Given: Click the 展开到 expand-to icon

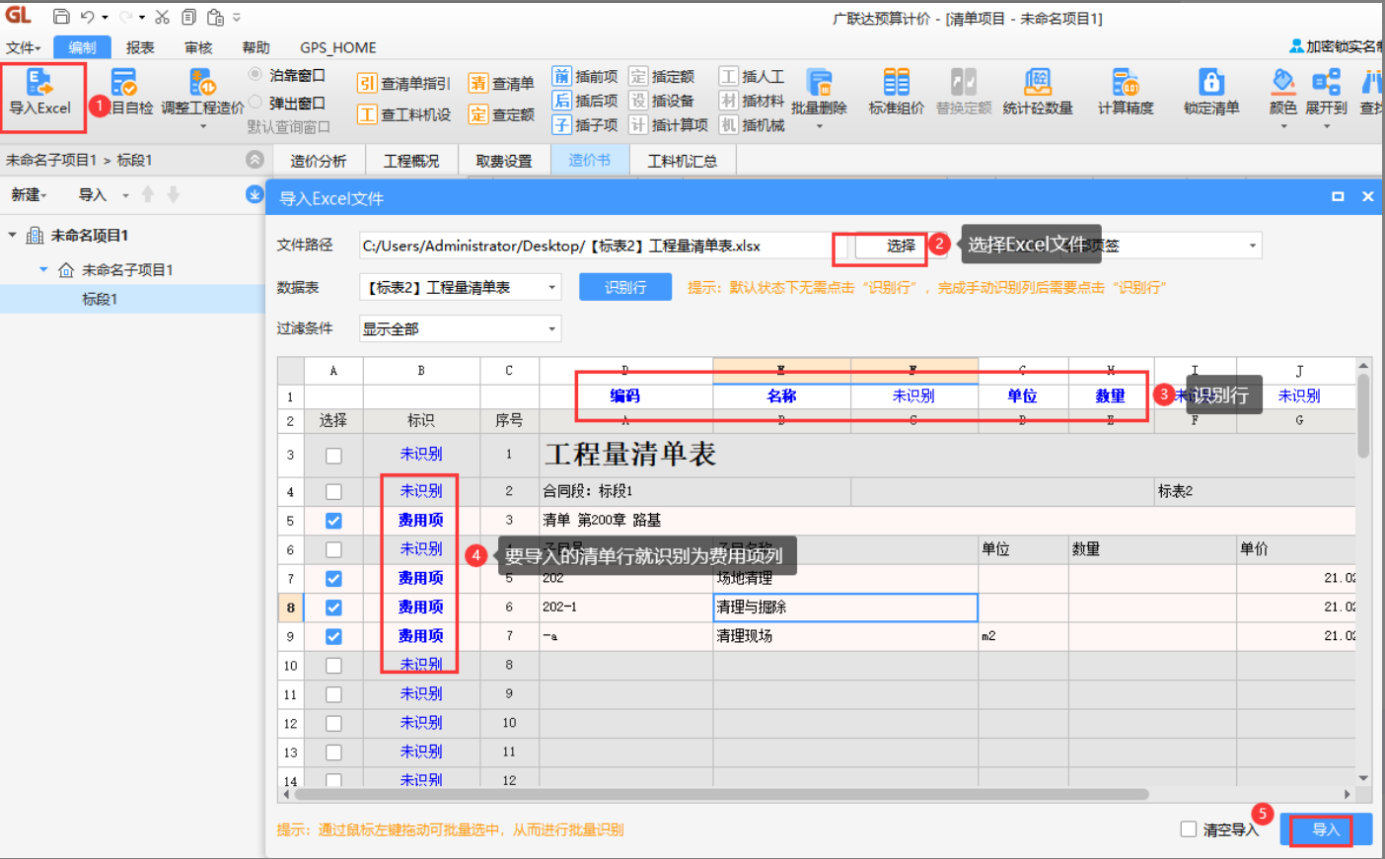Looking at the screenshot, I should [1326, 96].
